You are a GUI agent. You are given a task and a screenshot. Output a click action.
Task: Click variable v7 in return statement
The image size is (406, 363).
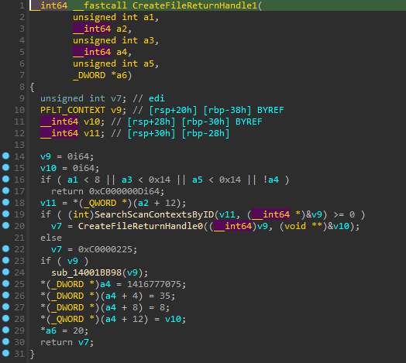click(x=84, y=342)
